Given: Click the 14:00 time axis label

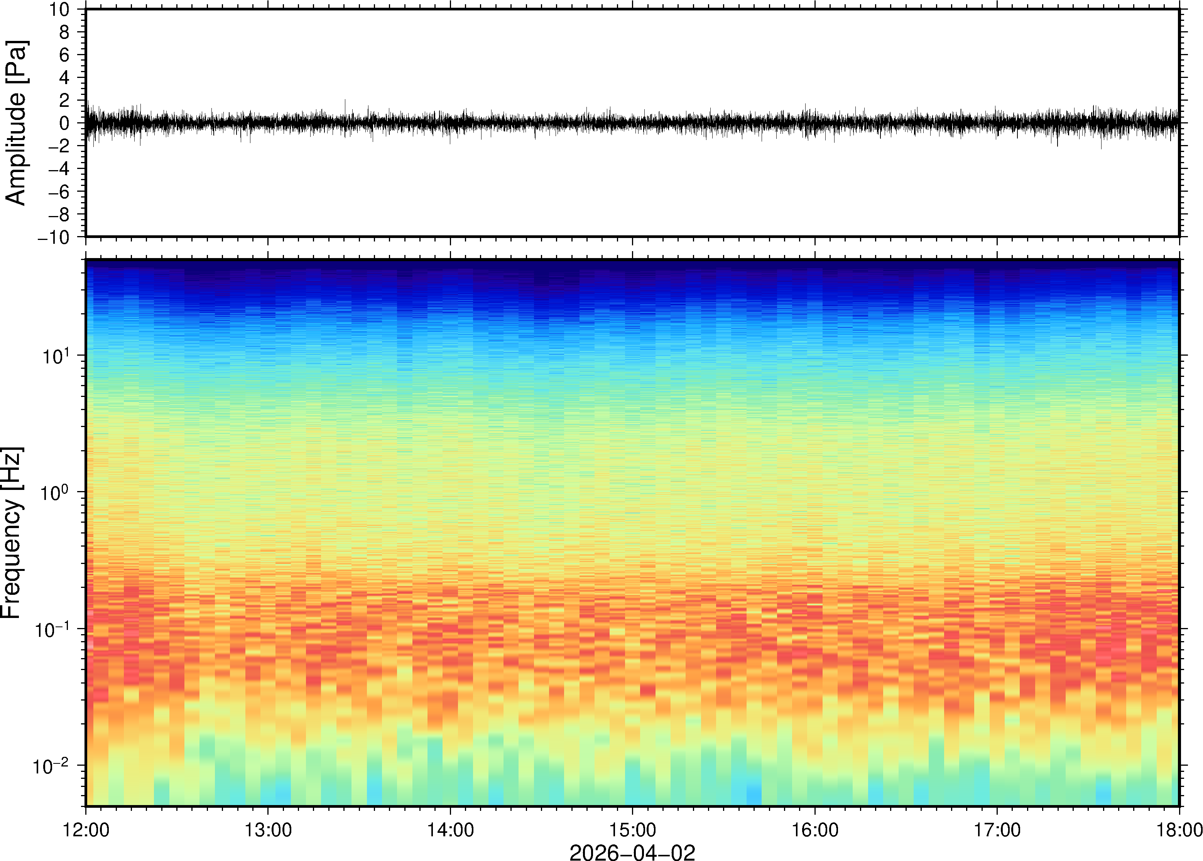Looking at the screenshot, I should tap(450, 830).
